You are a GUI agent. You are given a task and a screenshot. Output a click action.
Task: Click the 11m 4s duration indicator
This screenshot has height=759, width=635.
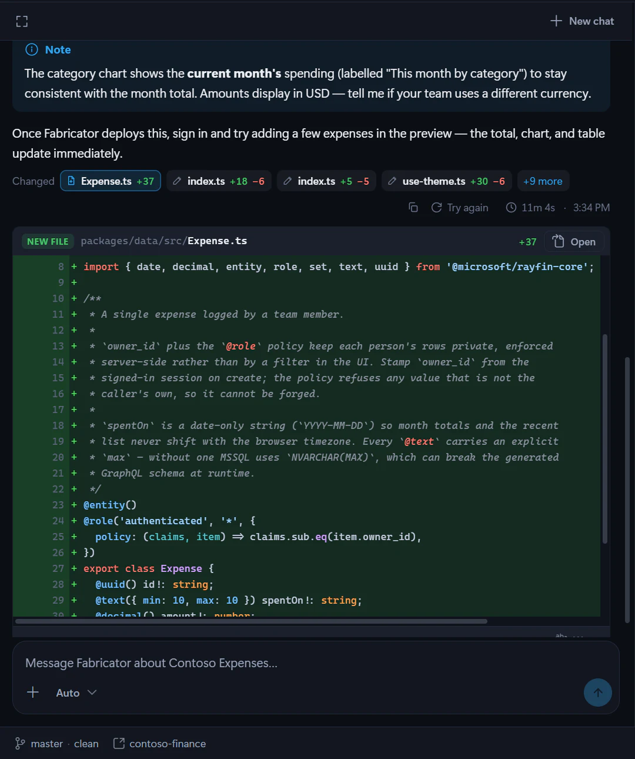(530, 207)
